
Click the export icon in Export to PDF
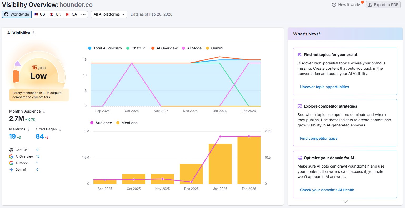(x=370, y=5)
